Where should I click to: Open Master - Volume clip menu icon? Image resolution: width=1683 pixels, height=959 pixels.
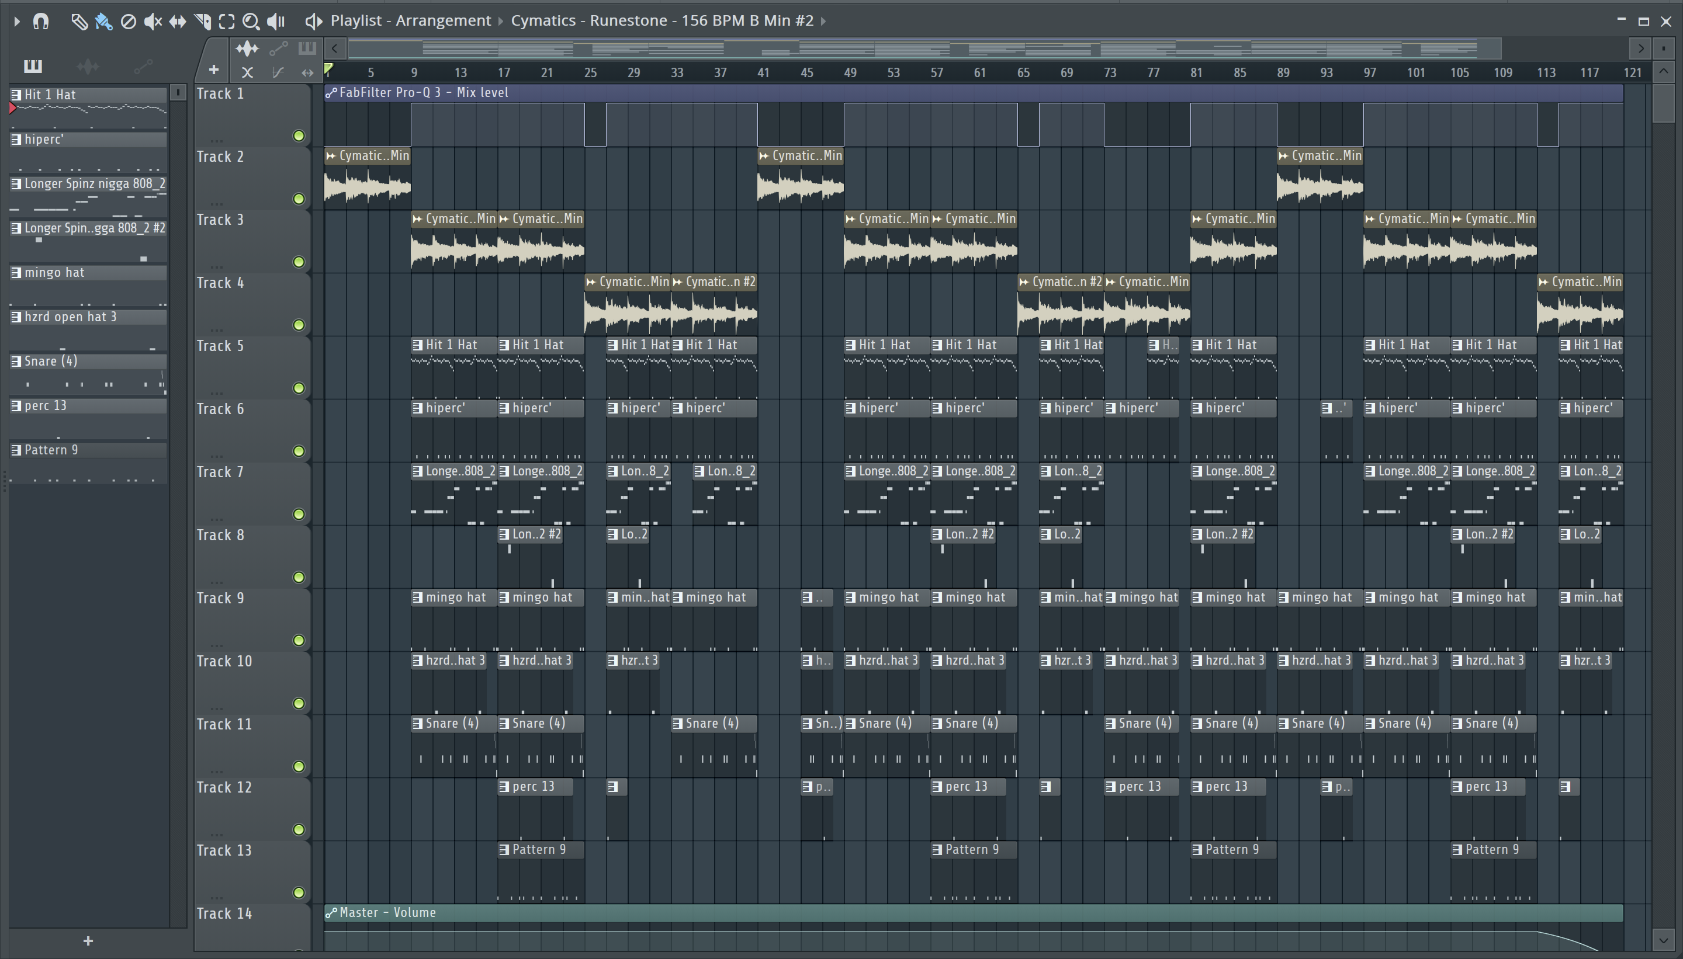(x=331, y=913)
